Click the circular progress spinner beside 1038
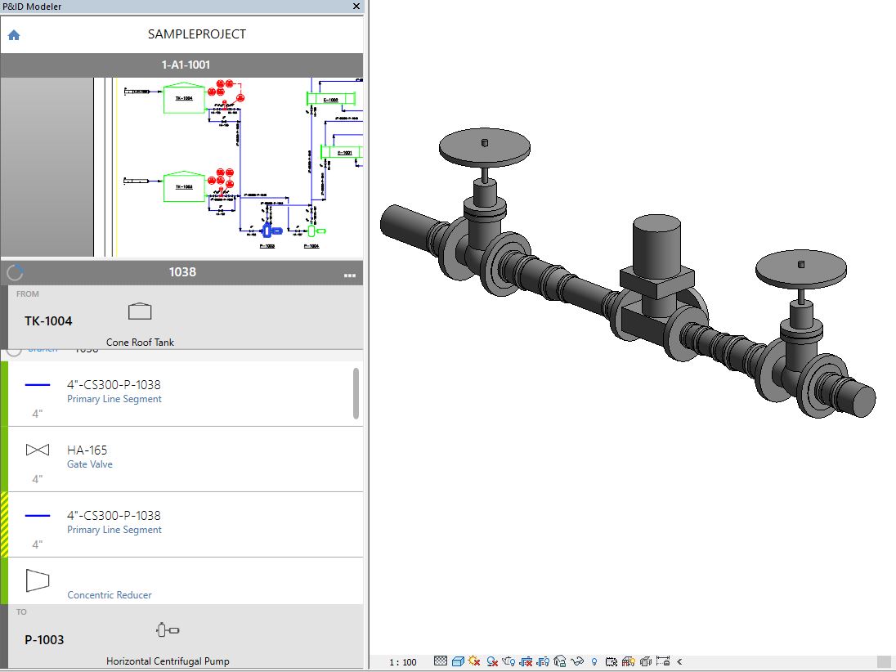The image size is (896, 672). (x=13, y=273)
